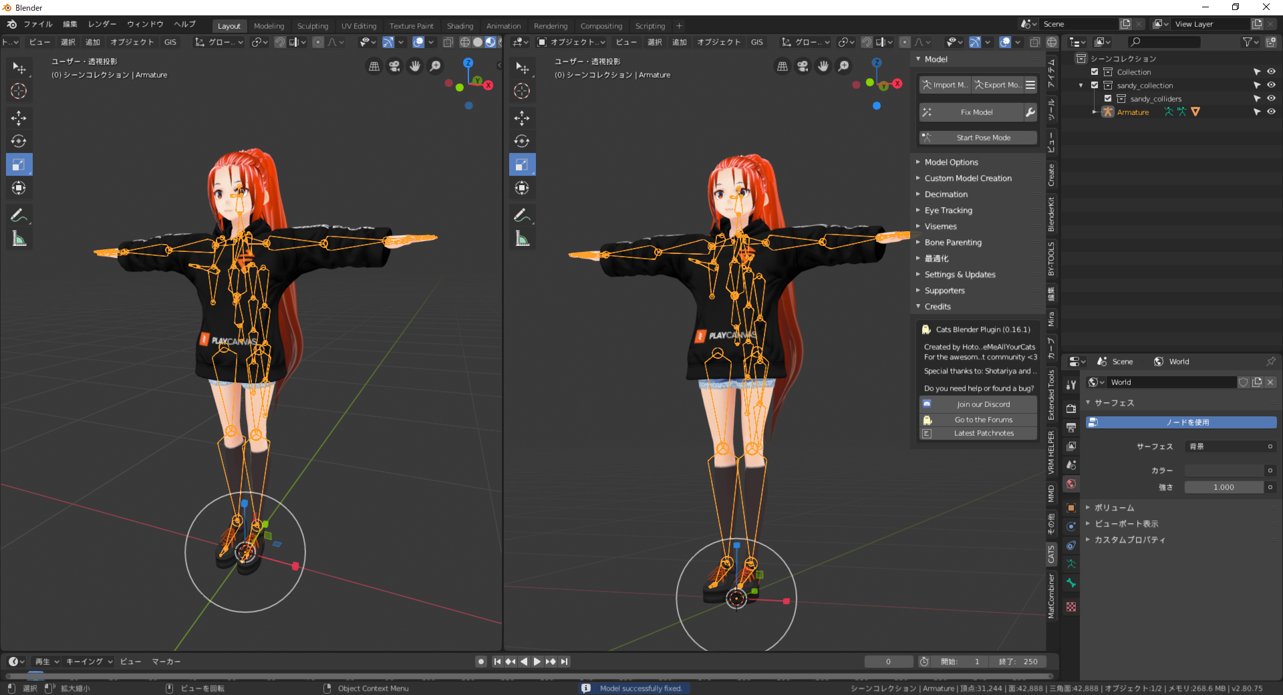Open the Output properties tab icon

point(1071,427)
